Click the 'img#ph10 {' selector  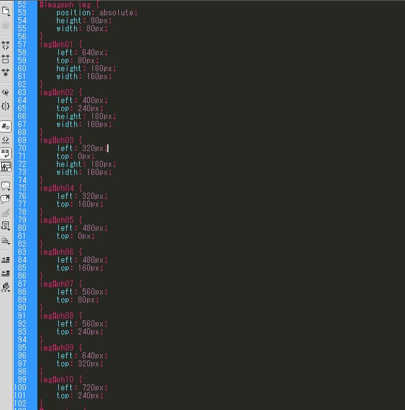click(61, 379)
